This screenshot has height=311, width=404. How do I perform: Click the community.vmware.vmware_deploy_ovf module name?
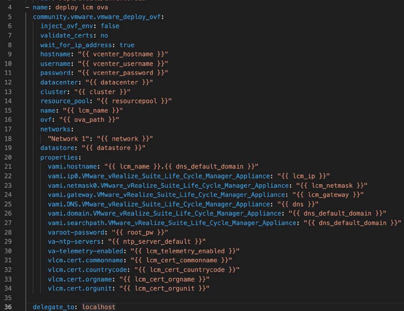click(x=98, y=17)
